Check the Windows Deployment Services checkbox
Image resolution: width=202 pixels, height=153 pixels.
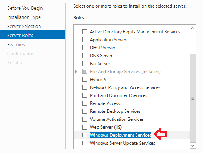[x=85, y=135]
